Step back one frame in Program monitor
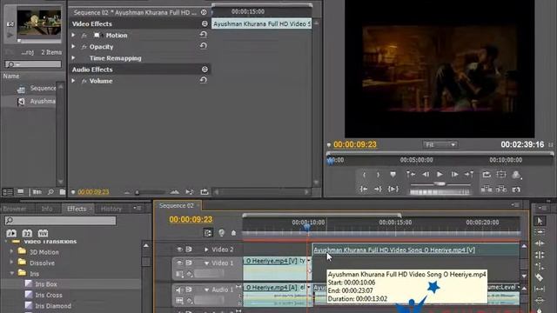This screenshot has width=557, height=313. pos(426,174)
